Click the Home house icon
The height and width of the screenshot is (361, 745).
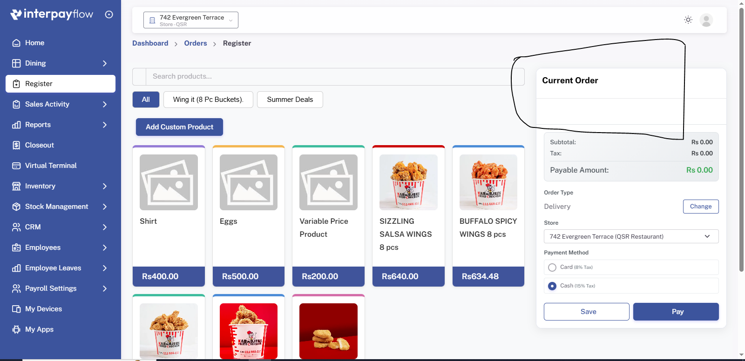click(16, 43)
